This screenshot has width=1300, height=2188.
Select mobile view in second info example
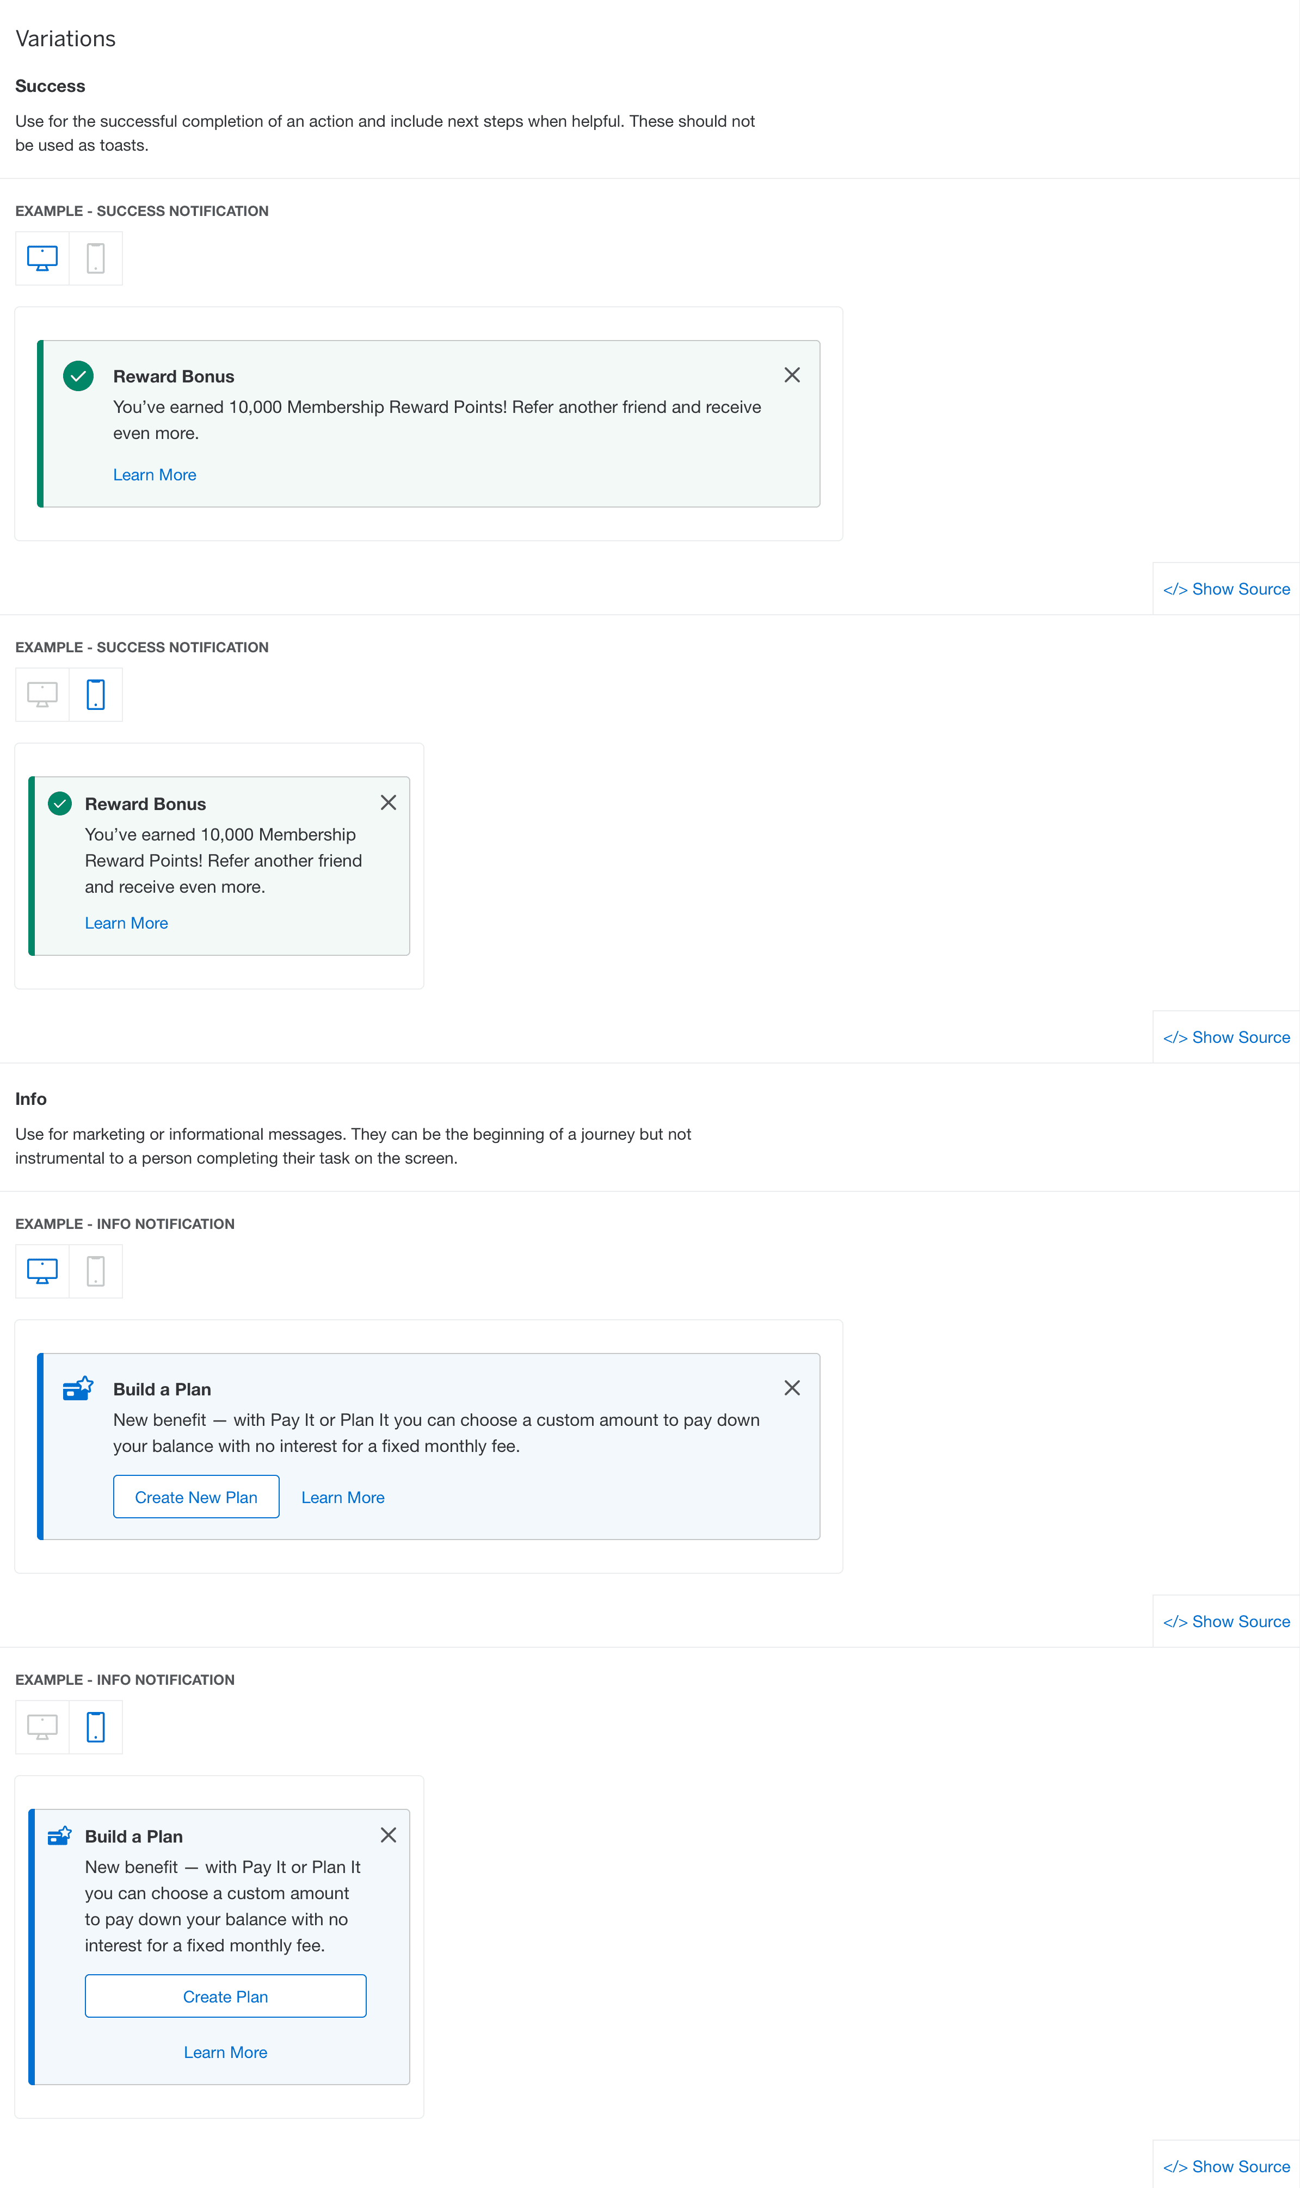95,1727
